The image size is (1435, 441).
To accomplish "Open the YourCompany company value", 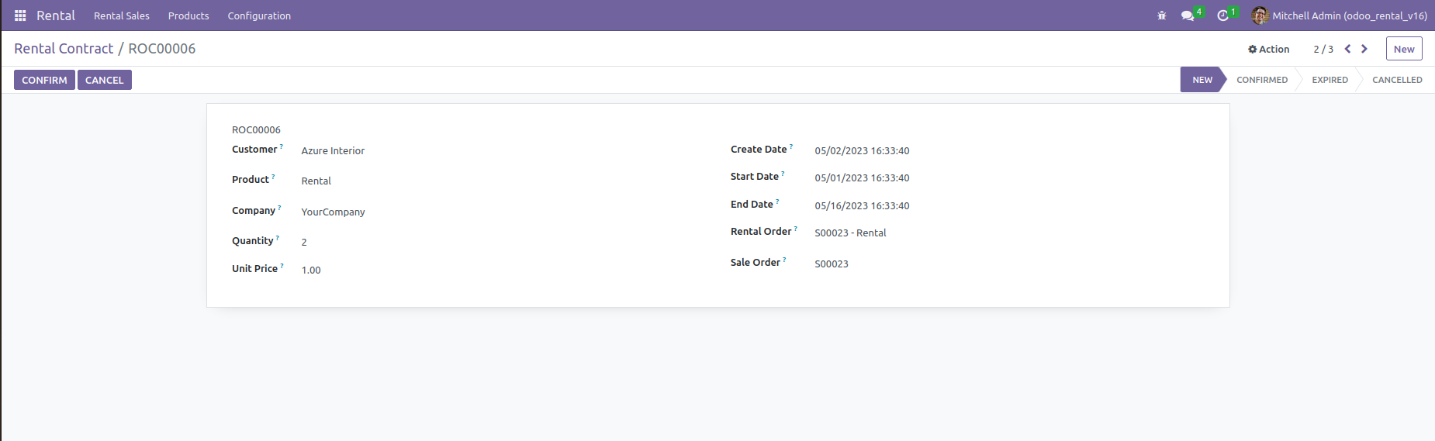I will click(x=333, y=212).
